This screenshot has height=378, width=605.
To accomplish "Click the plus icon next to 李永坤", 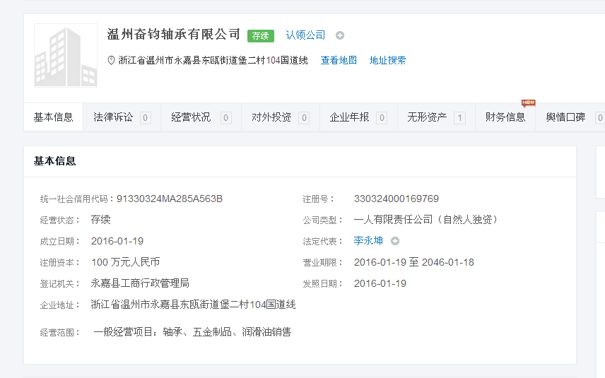I will 395,241.
